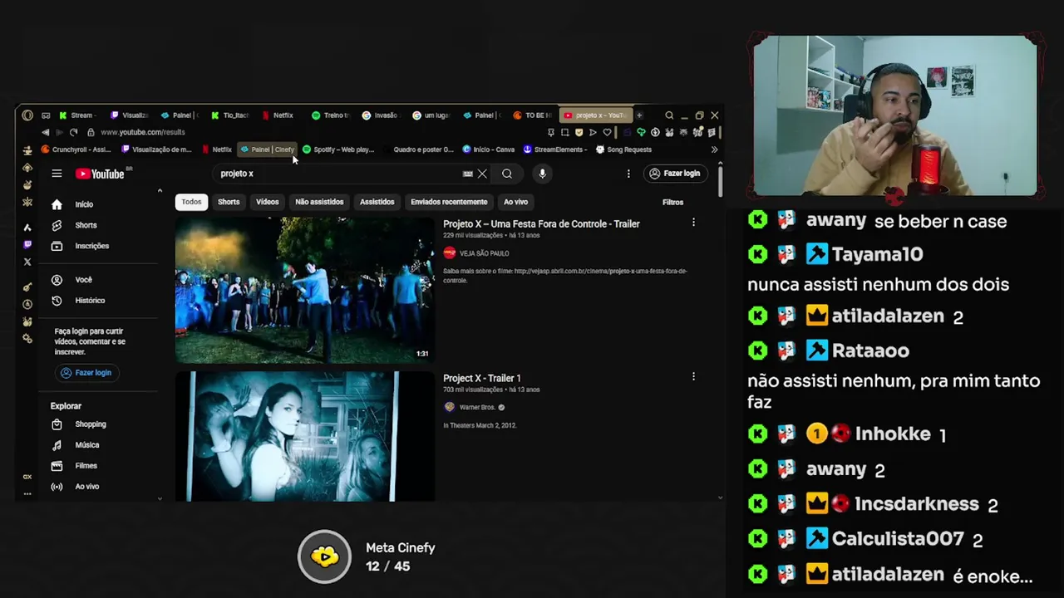Screen dimensions: 1064x598
Task: Start voice search with the microphone icon
Action: (x=542, y=174)
